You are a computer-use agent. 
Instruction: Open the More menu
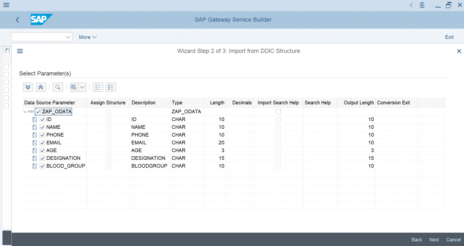[87, 37]
